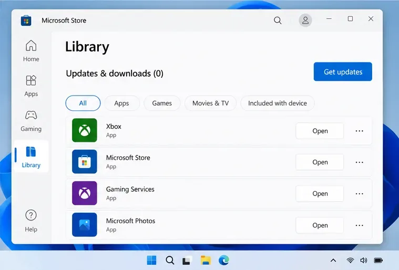
Task: Launch File Explorer from the taskbar
Action: [206, 261]
